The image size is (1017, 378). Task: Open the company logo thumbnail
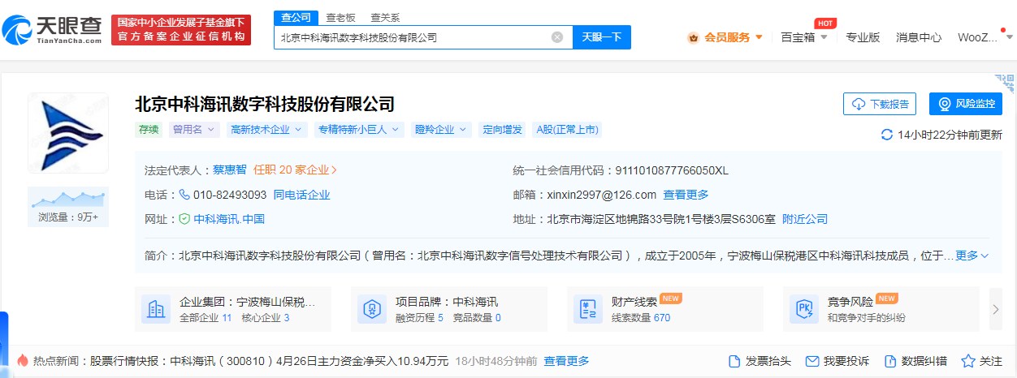pos(67,133)
